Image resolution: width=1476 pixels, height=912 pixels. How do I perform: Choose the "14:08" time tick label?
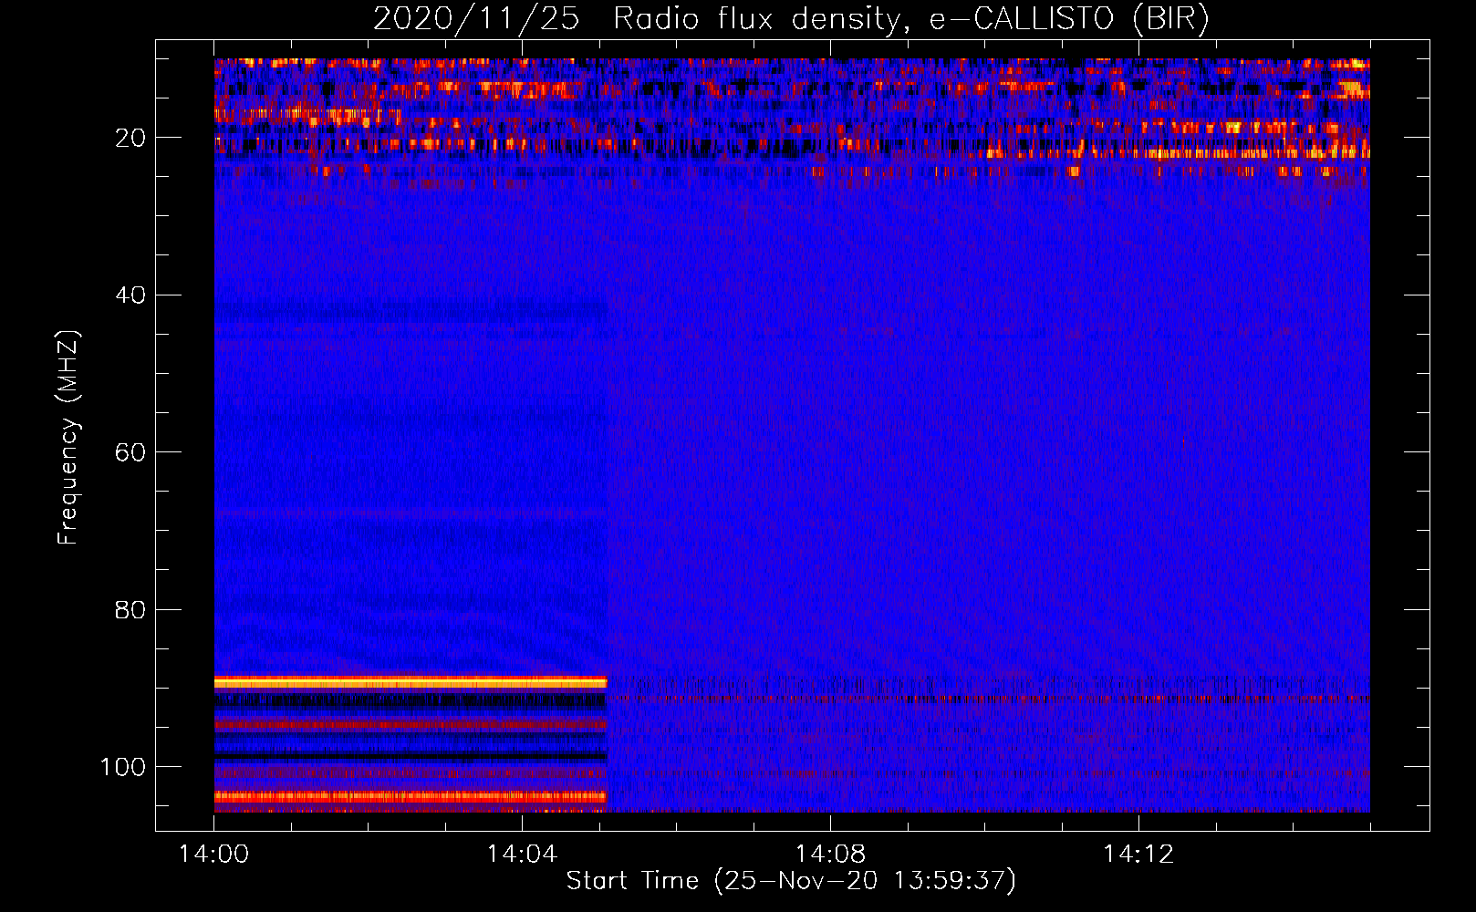click(830, 855)
